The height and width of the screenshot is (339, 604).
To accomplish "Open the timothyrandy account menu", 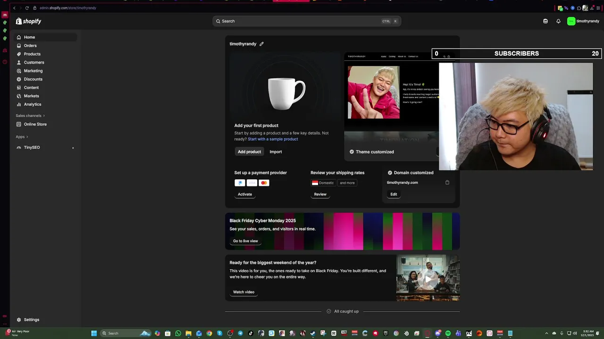I will [583, 21].
